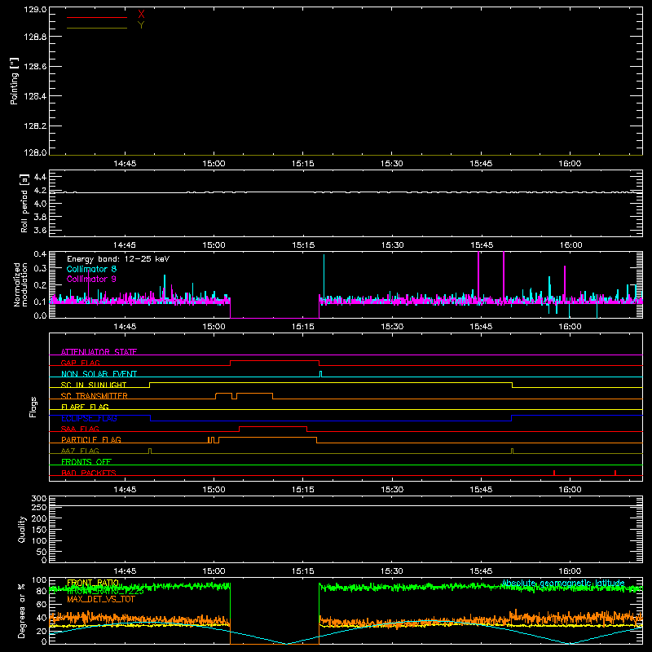Click the NON_SOLAR_EVENT cyan spike marker
652x652 pixels.
coord(320,374)
